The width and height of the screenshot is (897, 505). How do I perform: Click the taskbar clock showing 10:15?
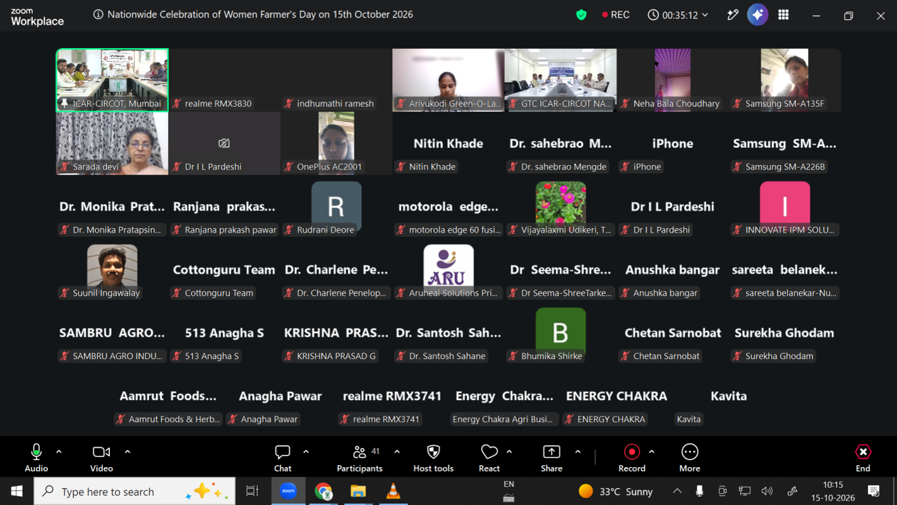pos(833,491)
